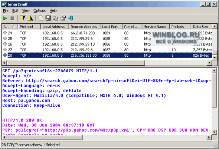Open the Options menu
Viewport: 219px width, 149px height.
click(x=39, y=11)
